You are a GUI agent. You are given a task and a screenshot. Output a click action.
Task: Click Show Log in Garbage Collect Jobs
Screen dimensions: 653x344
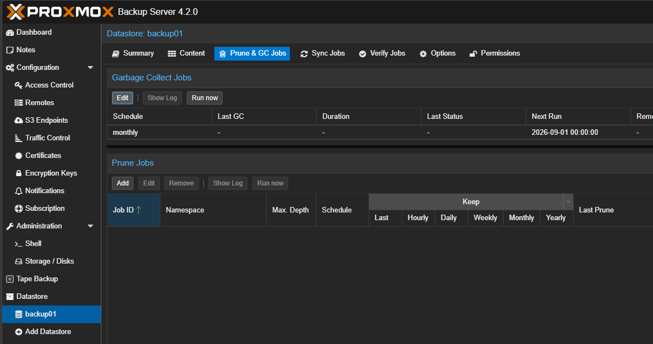(x=162, y=98)
